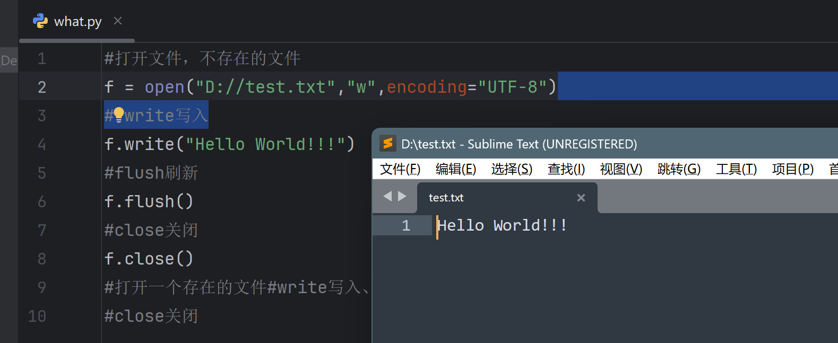The height and width of the screenshot is (343, 838).
Task: Click the #close关闭 comment on line 7
Action: pos(151,230)
